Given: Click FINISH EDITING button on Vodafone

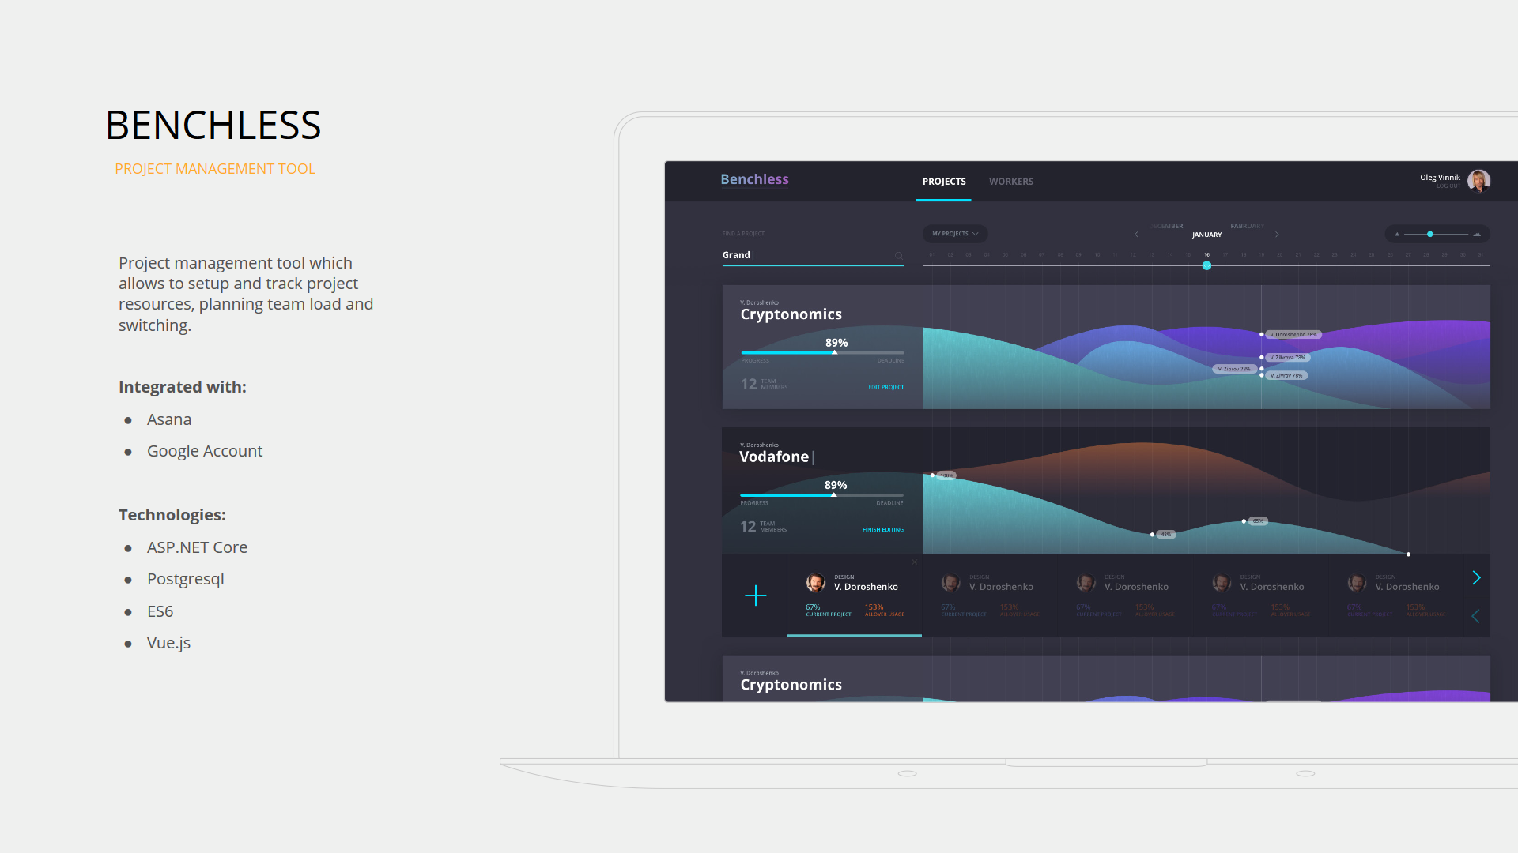Looking at the screenshot, I should pyautogui.click(x=883, y=529).
